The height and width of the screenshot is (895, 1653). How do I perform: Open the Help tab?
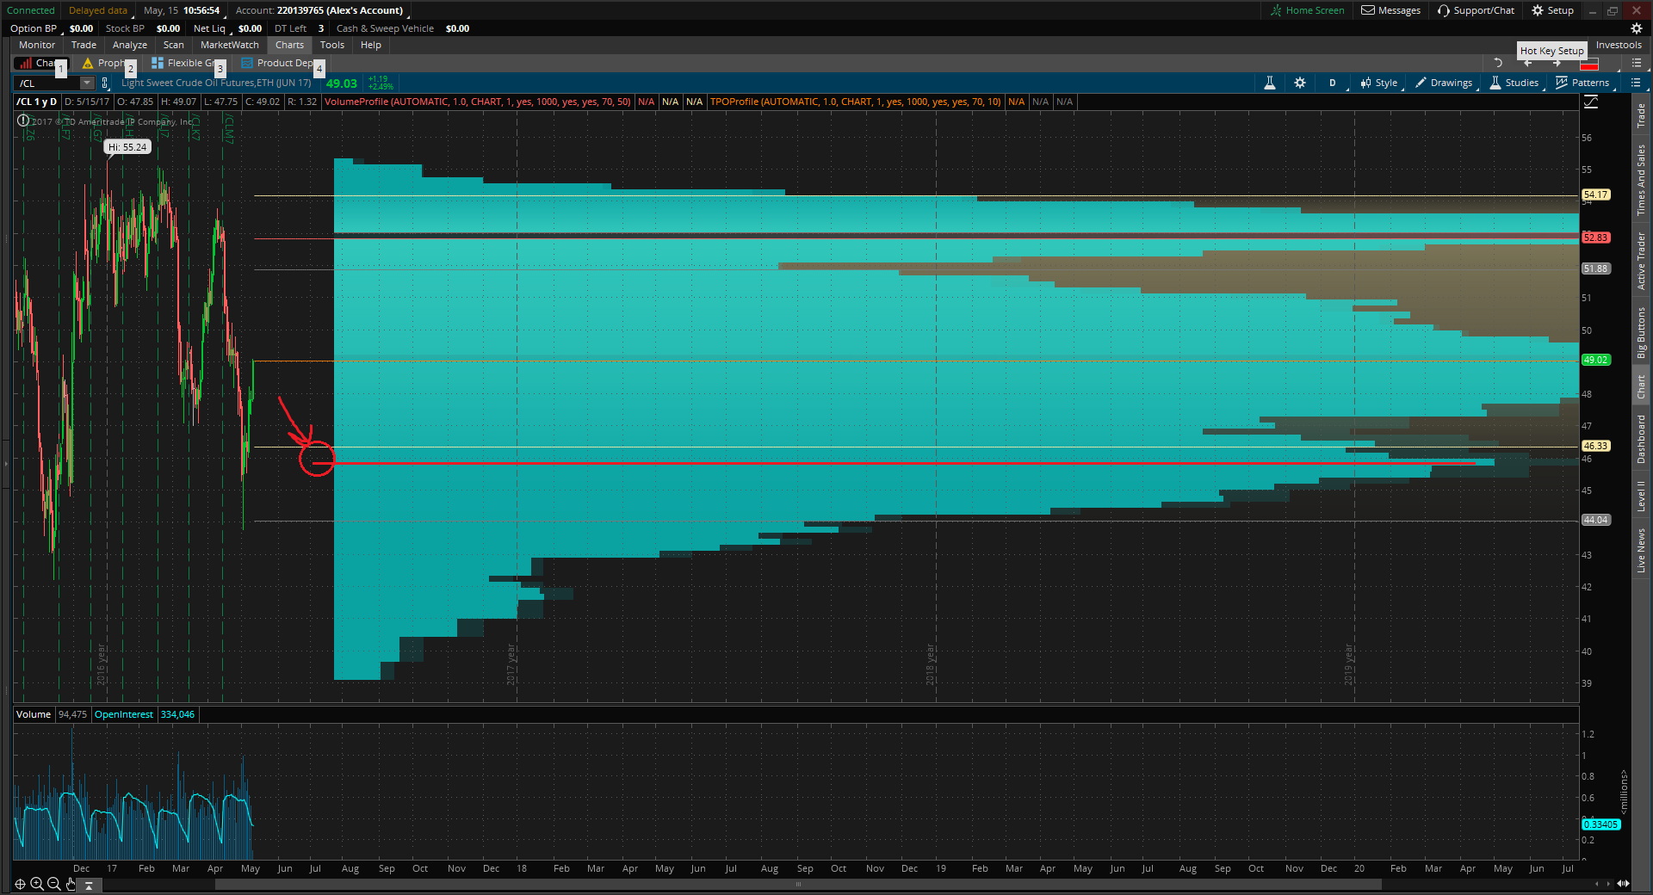(x=371, y=45)
